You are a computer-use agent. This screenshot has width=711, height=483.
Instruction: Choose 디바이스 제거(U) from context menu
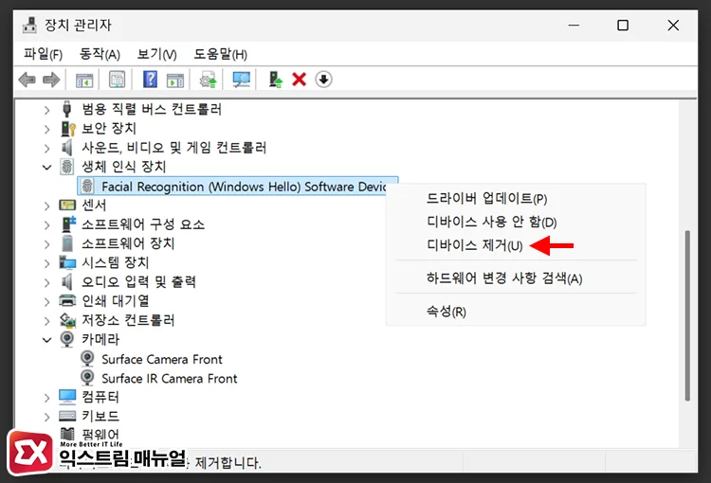click(x=516, y=245)
